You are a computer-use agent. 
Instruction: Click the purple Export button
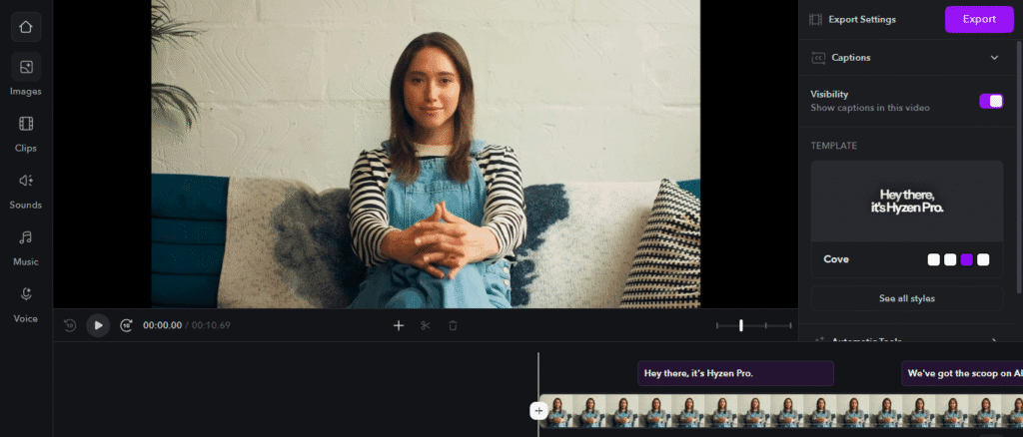click(x=979, y=20)
